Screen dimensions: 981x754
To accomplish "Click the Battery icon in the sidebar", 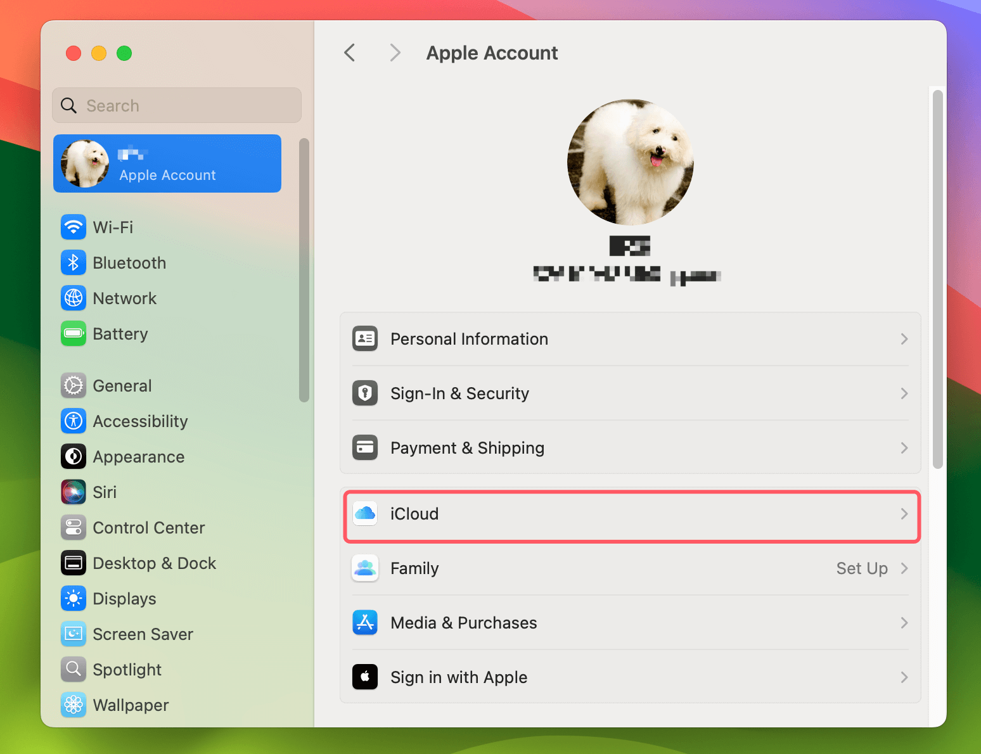I will pyautogui.click(x=74, y=334).
